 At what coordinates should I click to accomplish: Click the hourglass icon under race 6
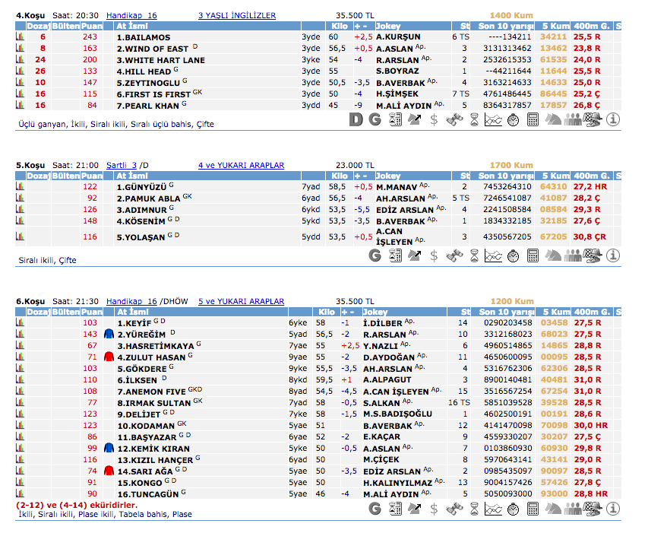coord(473,509)
